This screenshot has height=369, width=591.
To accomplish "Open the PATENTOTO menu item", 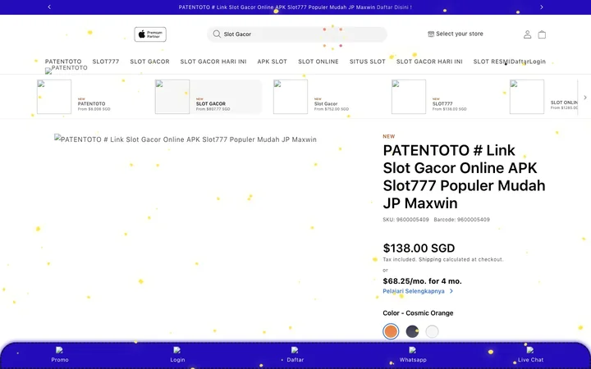I will tap(63, 61).
